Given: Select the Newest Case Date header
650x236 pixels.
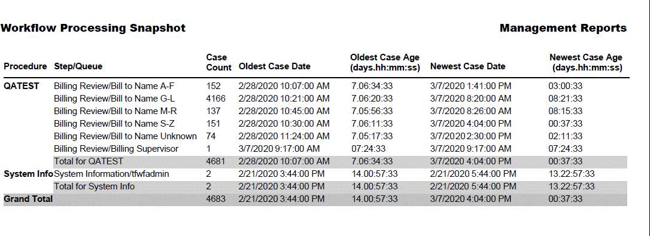Looking at the screenshot, I should 467,66.
